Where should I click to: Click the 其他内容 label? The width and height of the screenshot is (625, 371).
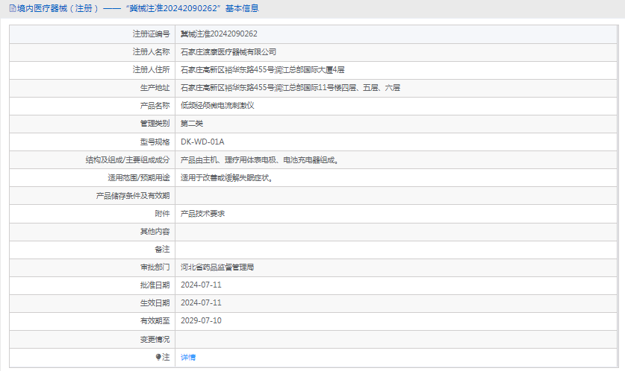(x=155, y=232)
